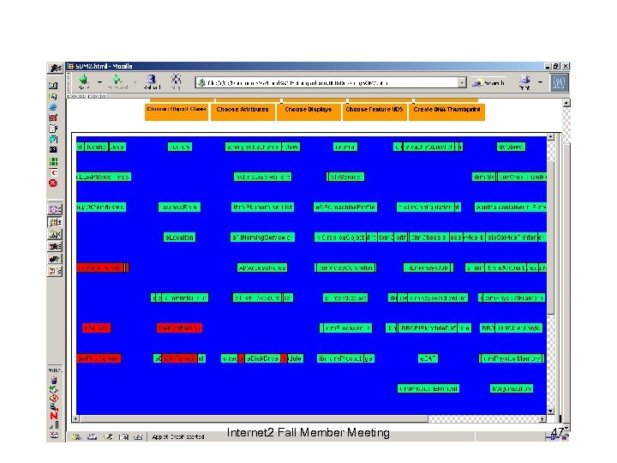Image resolution: width=617 pixels, height=463 pixels.
Task: Stop loading the page
Action: (x=176, y=82)
